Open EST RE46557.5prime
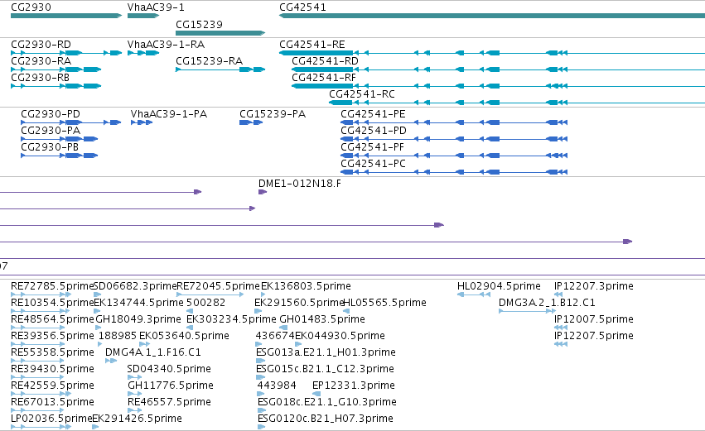 pos(134,411)
